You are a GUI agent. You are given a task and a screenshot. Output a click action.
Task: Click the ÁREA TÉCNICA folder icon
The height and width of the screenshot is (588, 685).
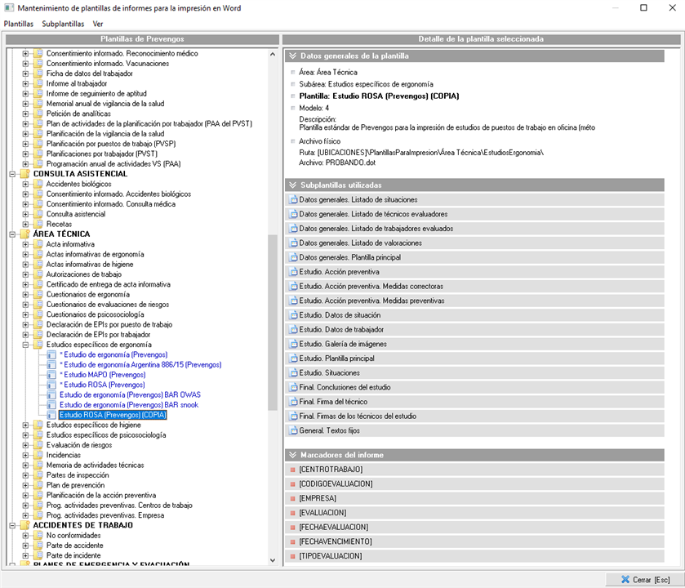tap(24, 234)
